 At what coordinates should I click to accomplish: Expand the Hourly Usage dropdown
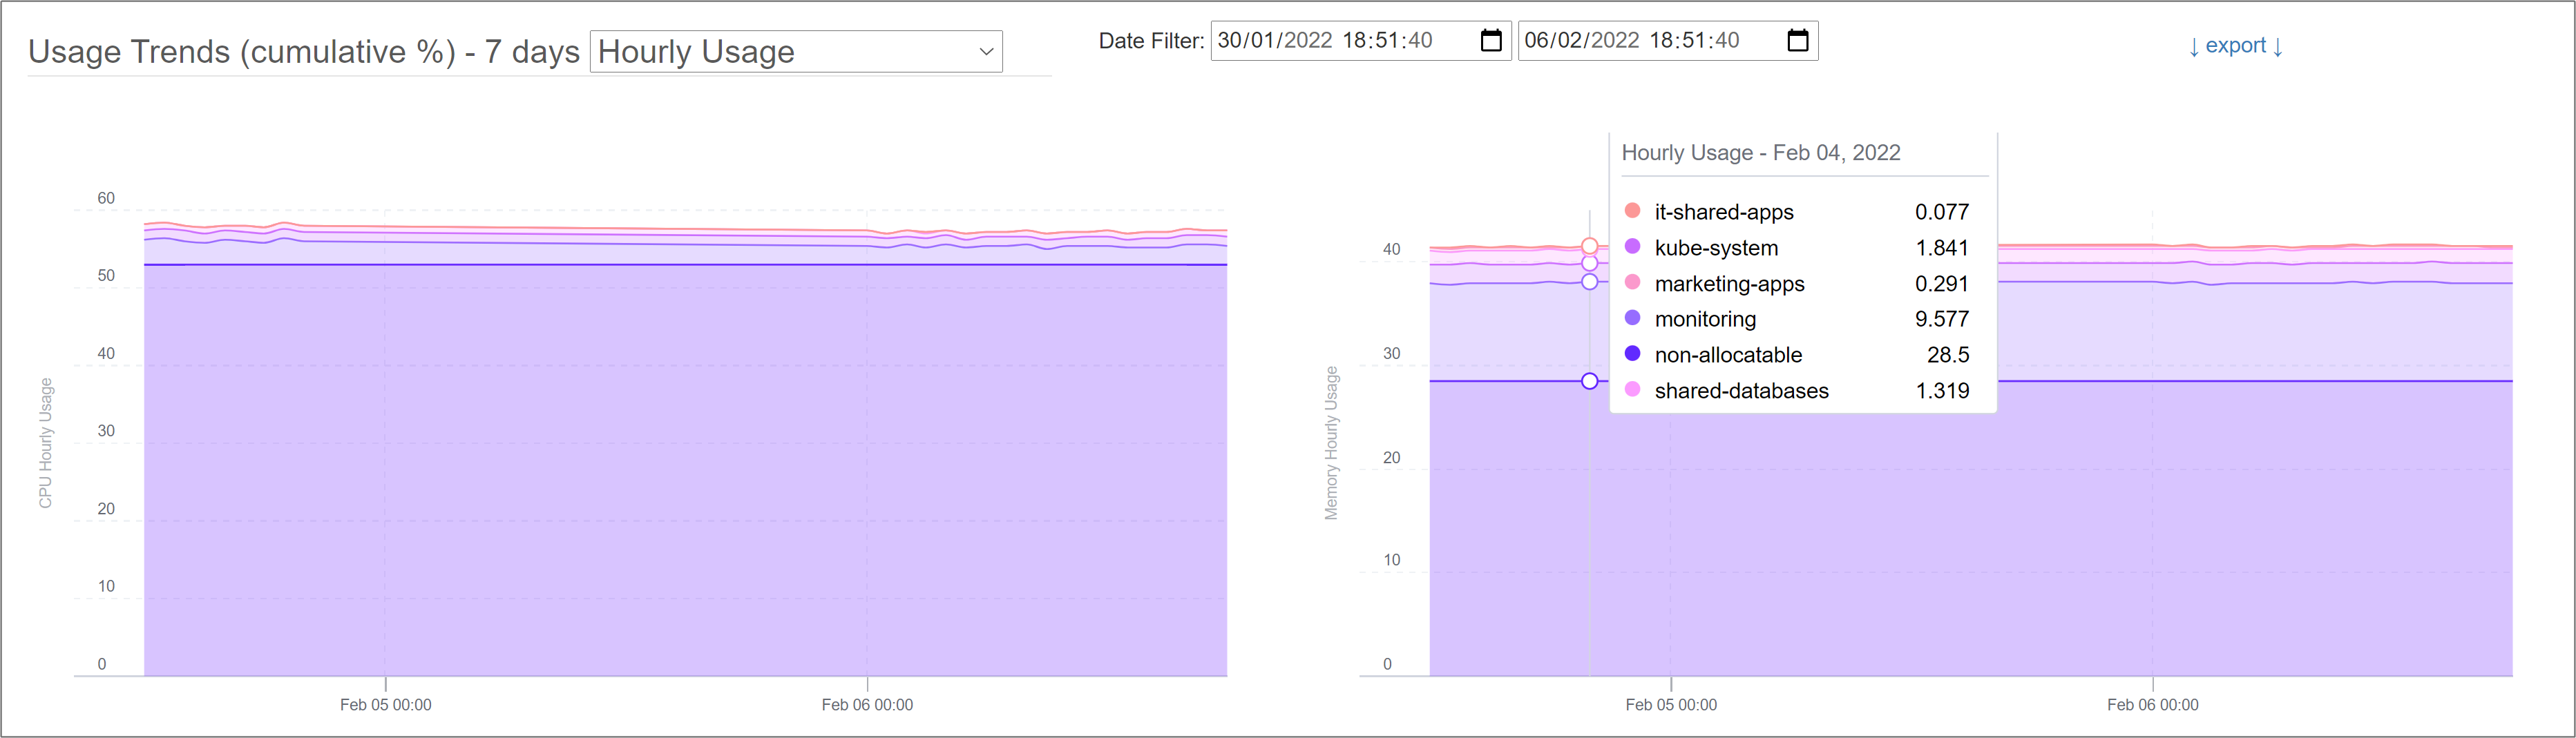[796, 52]
